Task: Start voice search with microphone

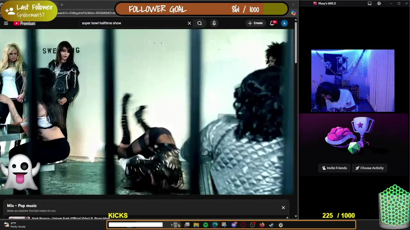Action: click(x=214, y=23)
